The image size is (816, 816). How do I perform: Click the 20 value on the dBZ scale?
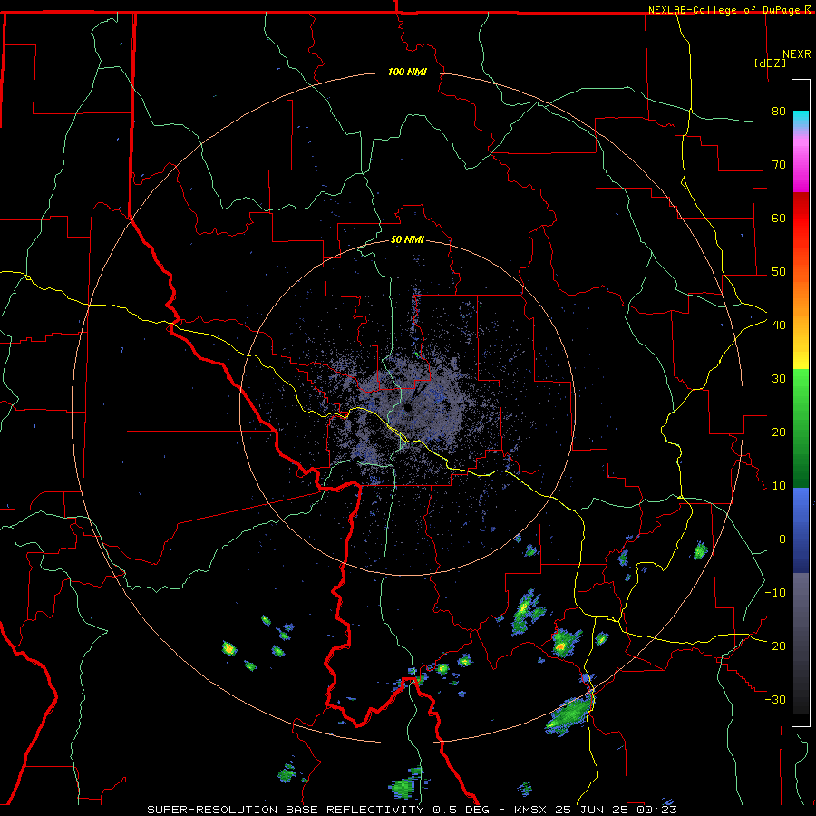pyautogui.click(x=779, y=432)
